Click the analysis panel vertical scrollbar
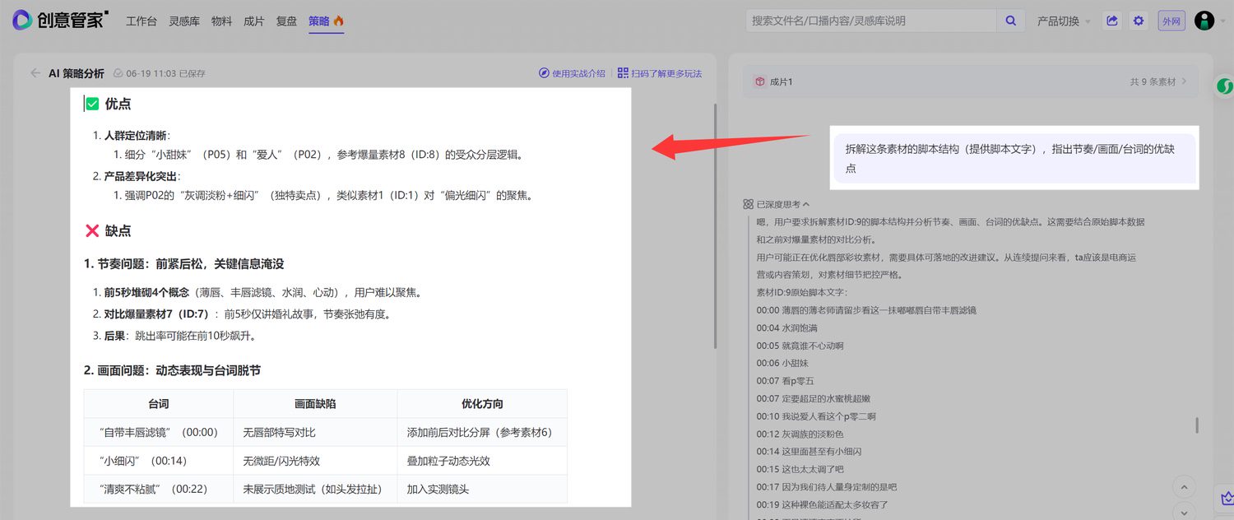The width and height of the screenshot is (1234, 520). 715,225
